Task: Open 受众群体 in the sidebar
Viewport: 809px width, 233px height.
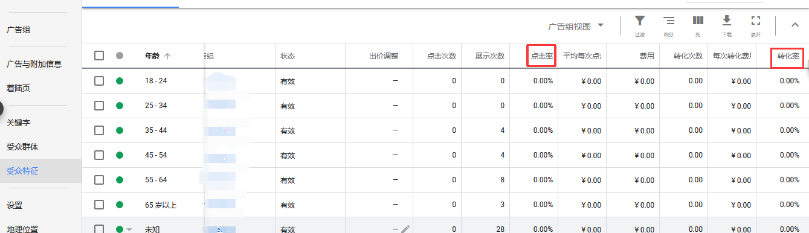Action: [22, 147]
